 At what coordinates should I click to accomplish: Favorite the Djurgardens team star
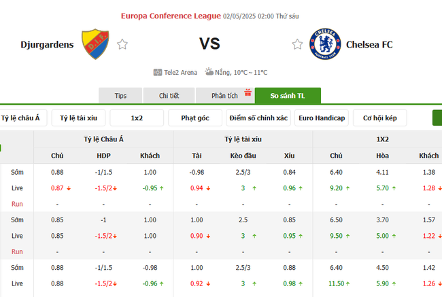122,44
